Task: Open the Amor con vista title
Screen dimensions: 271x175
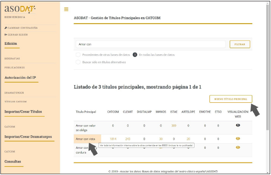Action: [86, 138]
